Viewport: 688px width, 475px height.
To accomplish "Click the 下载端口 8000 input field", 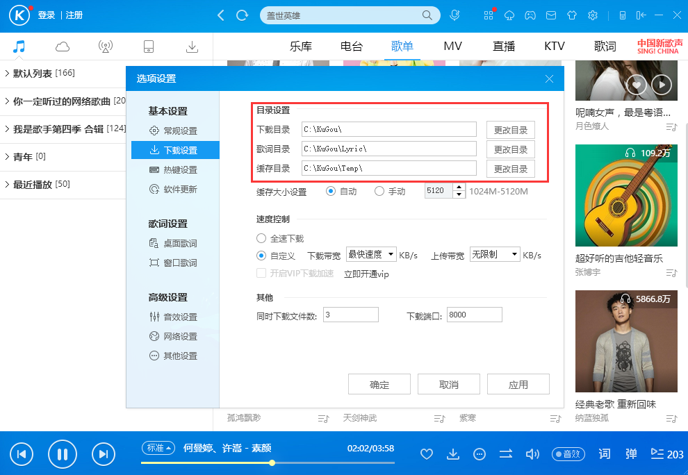I will point(474,314).
